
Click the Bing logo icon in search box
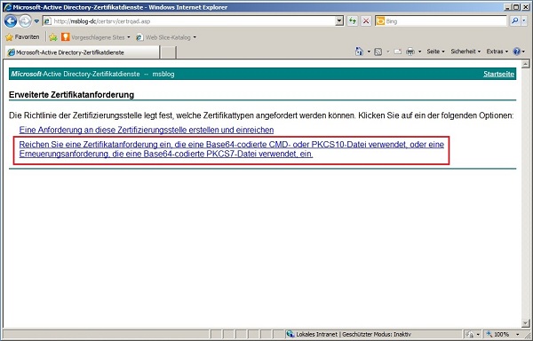click(380, 21)
